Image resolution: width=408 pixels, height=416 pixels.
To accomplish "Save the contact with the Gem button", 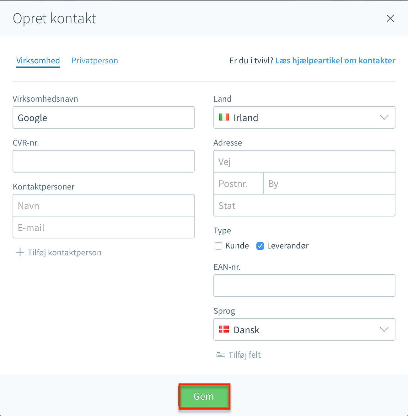I will click(204, 396).
